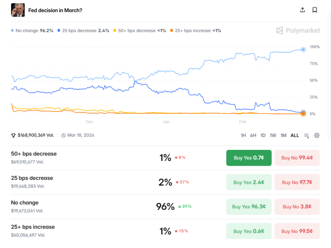Open the 'Fed decision in March?' market title
The width and height of the screenshot is (331, 248).
pyautogui.click(x=56, y=10)
